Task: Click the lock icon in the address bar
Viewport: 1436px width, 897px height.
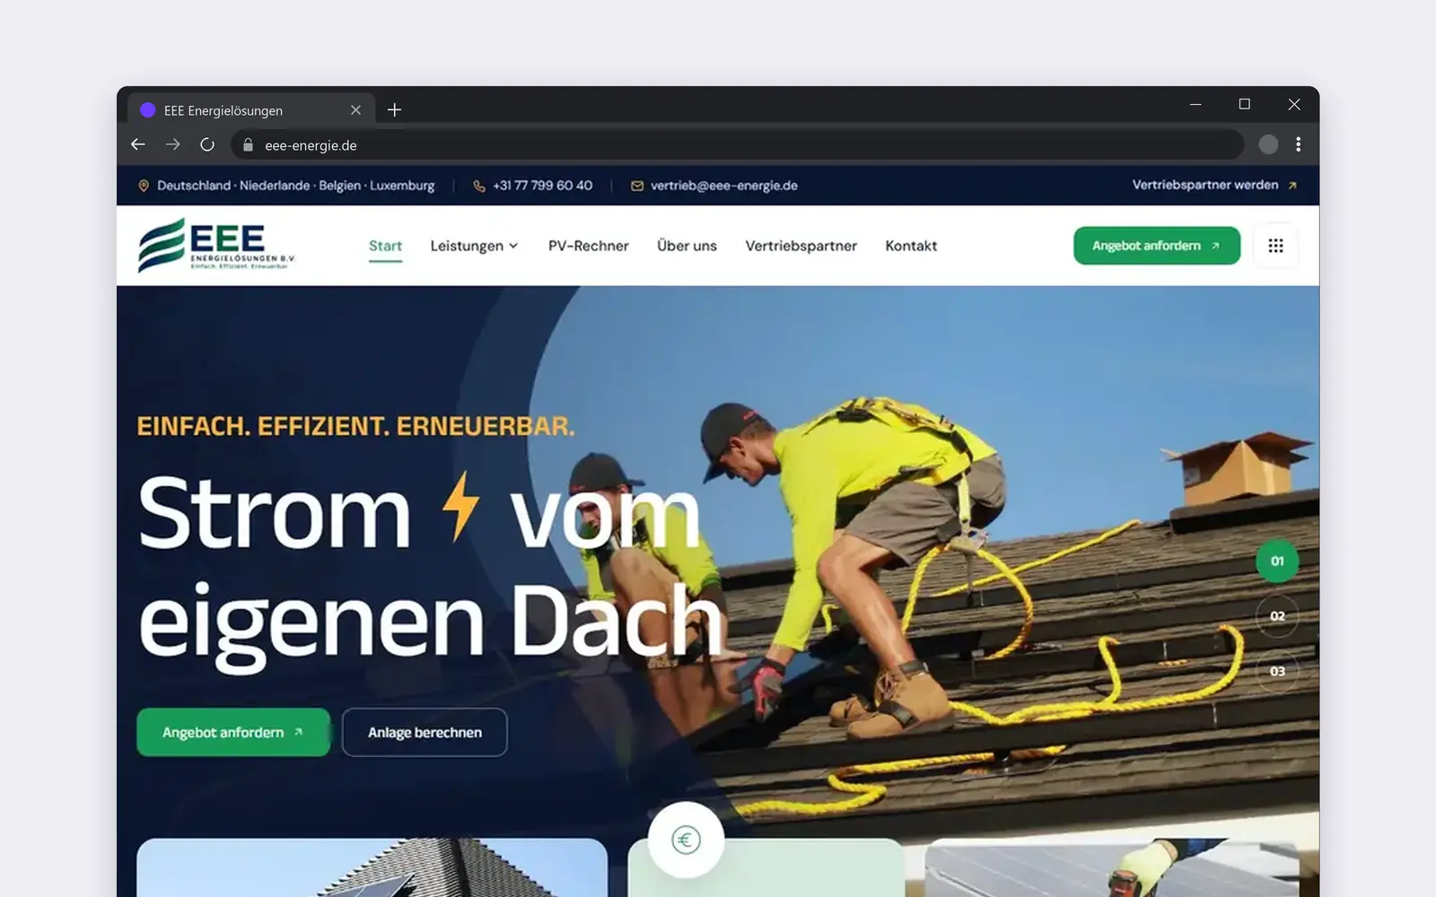Action: click(x=249, y=144)
